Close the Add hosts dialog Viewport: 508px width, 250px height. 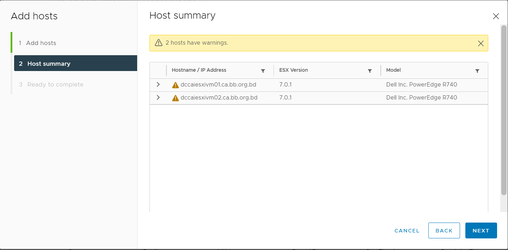(496, 16)
